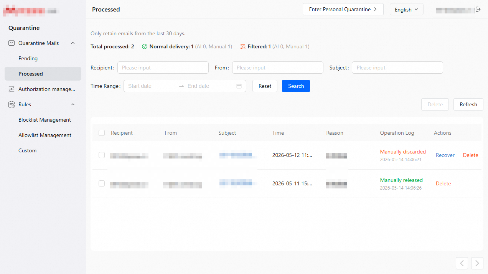Click Recover on the Manually discarded row

coord(445,155)
